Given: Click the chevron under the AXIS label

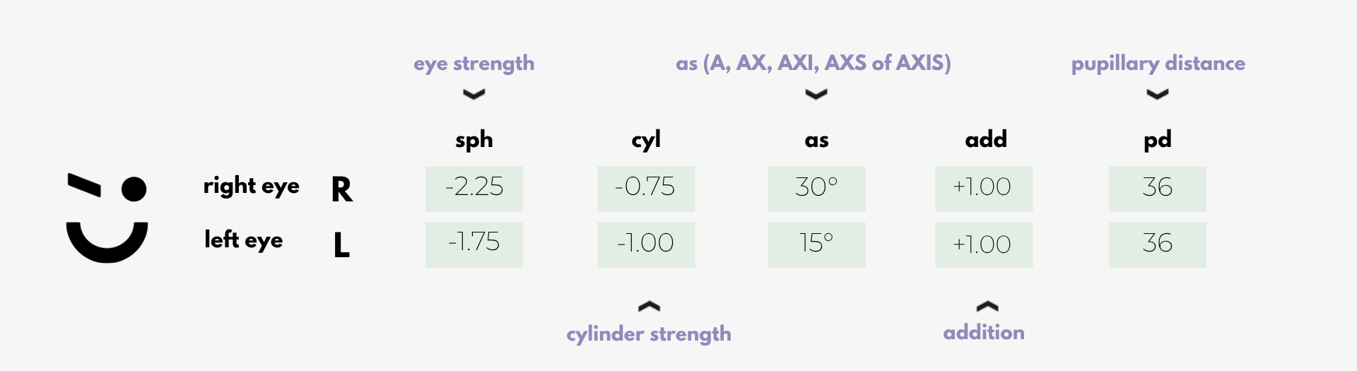Looking at the screenshot, I should click(816, 94).
